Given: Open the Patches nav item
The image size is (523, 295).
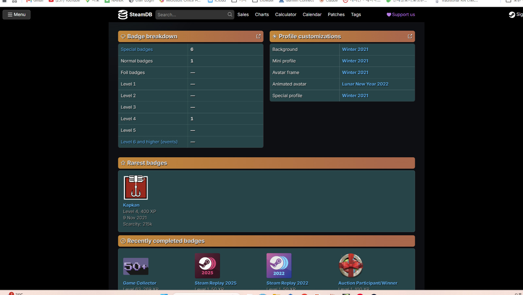Looking at the screenshot, I should coord(336,14).
